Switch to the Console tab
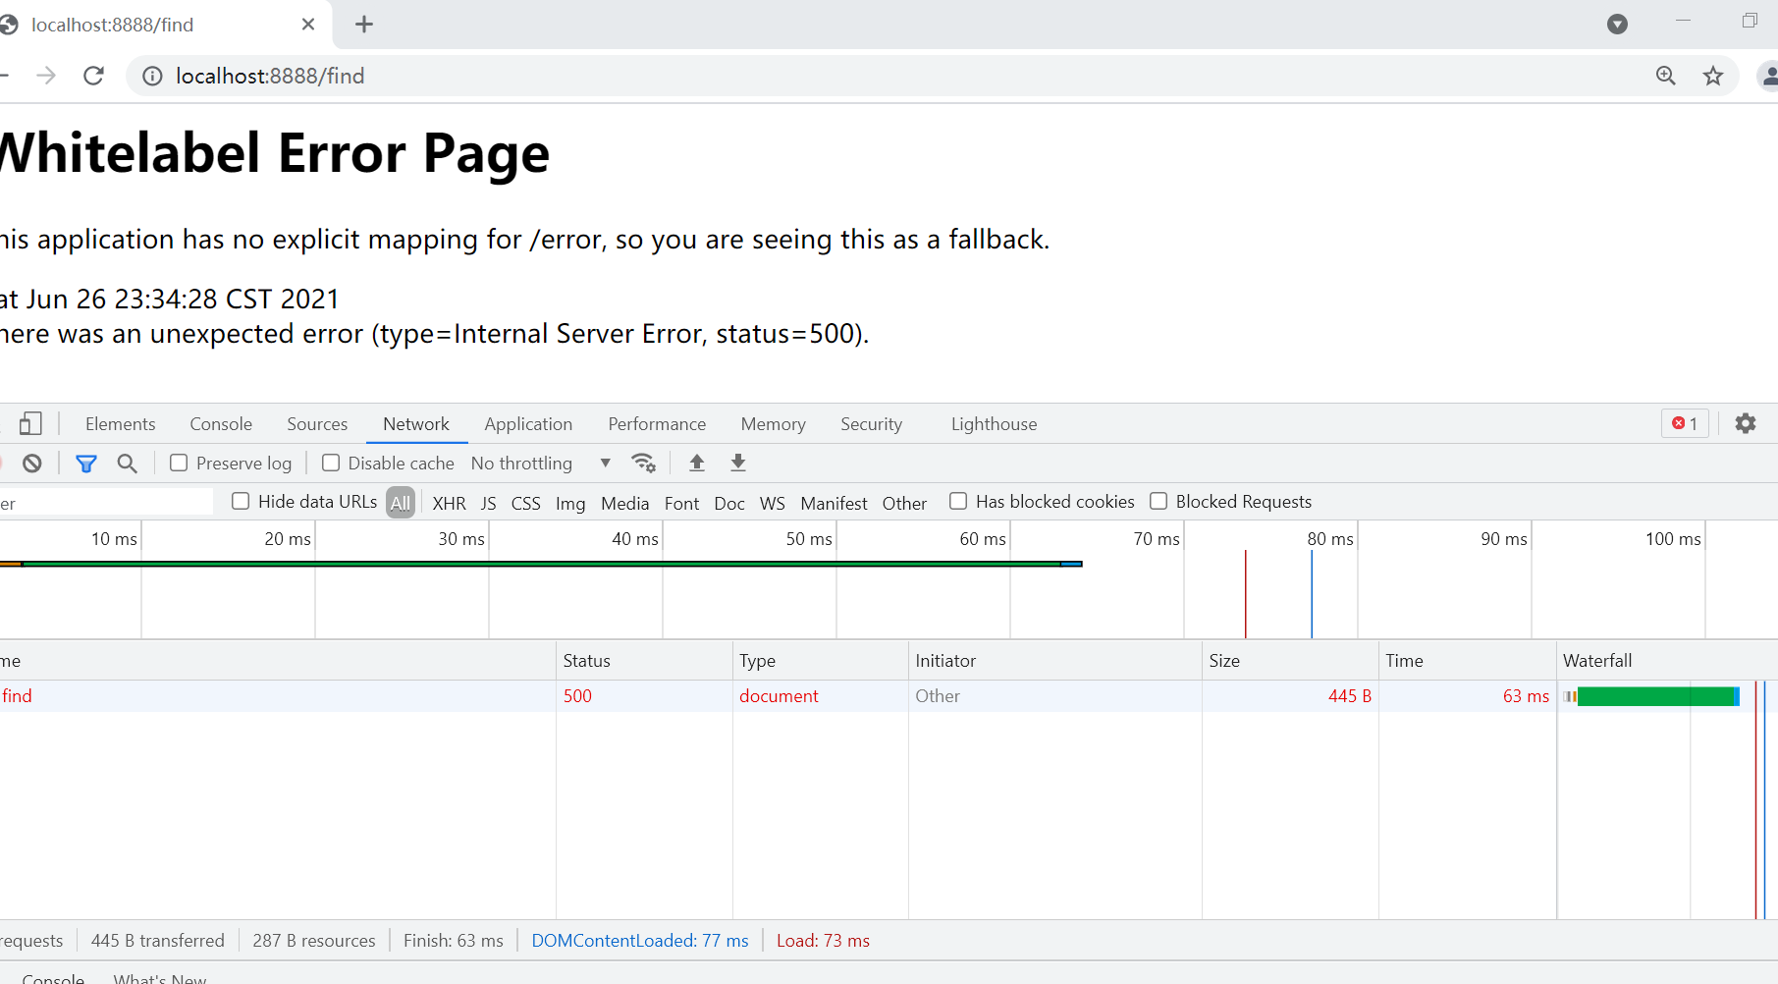 (221, 423)
